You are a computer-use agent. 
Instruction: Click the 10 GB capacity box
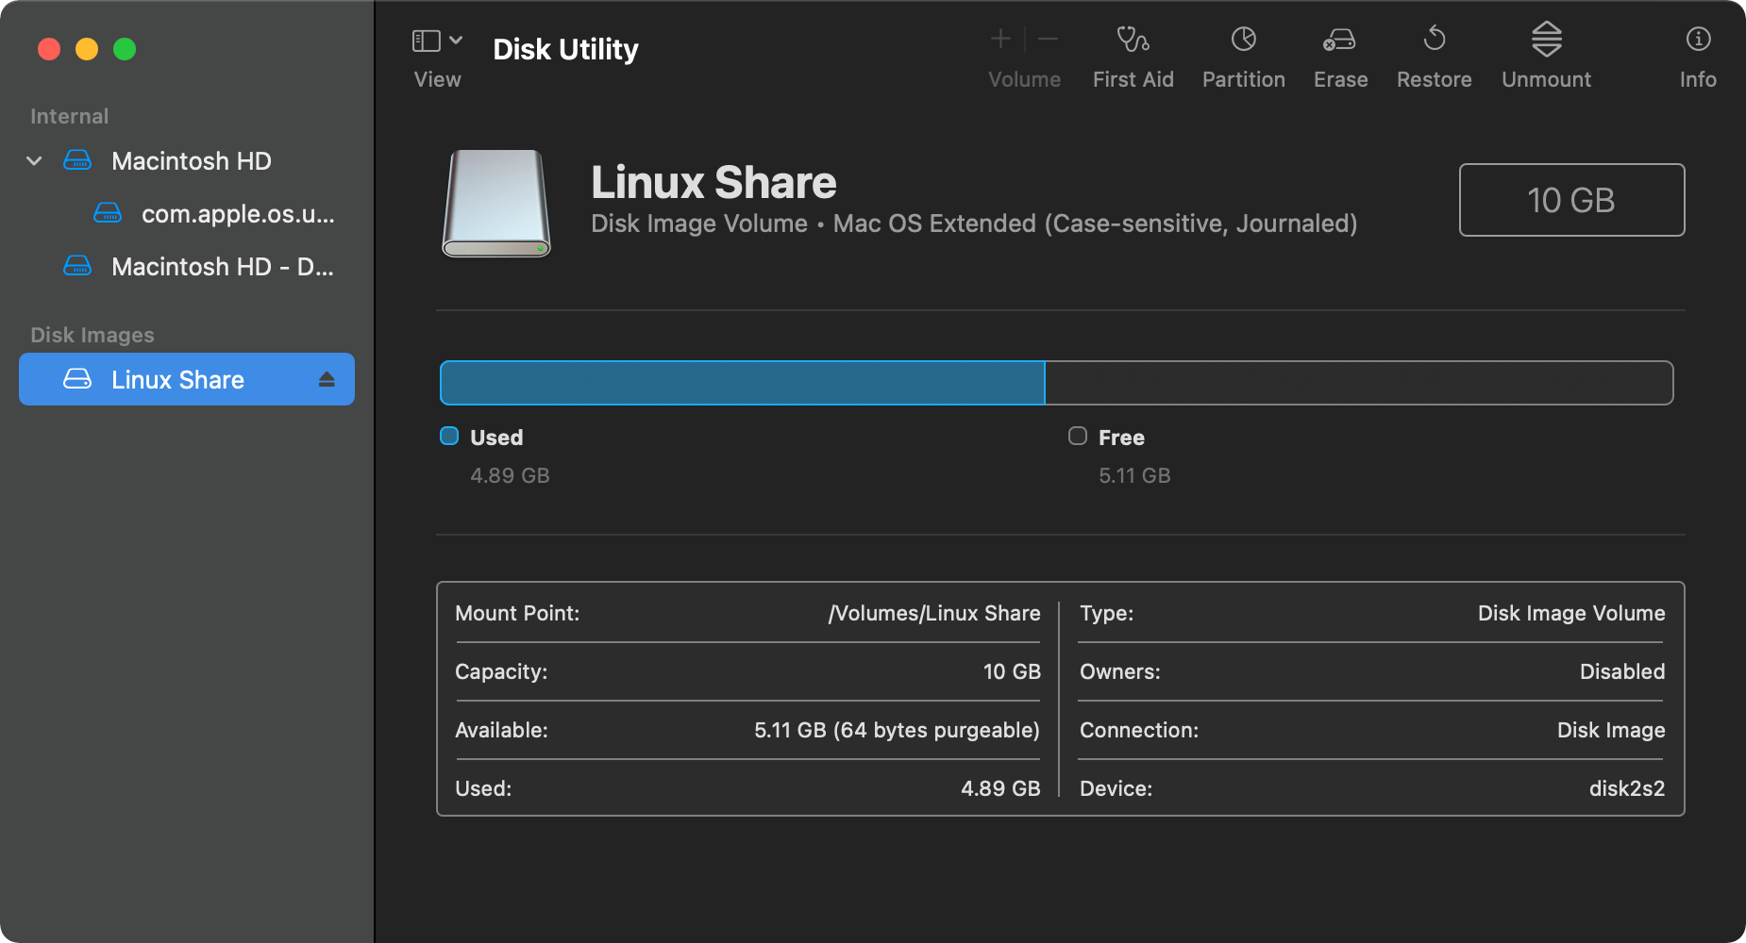click(x=1571, y=200)
